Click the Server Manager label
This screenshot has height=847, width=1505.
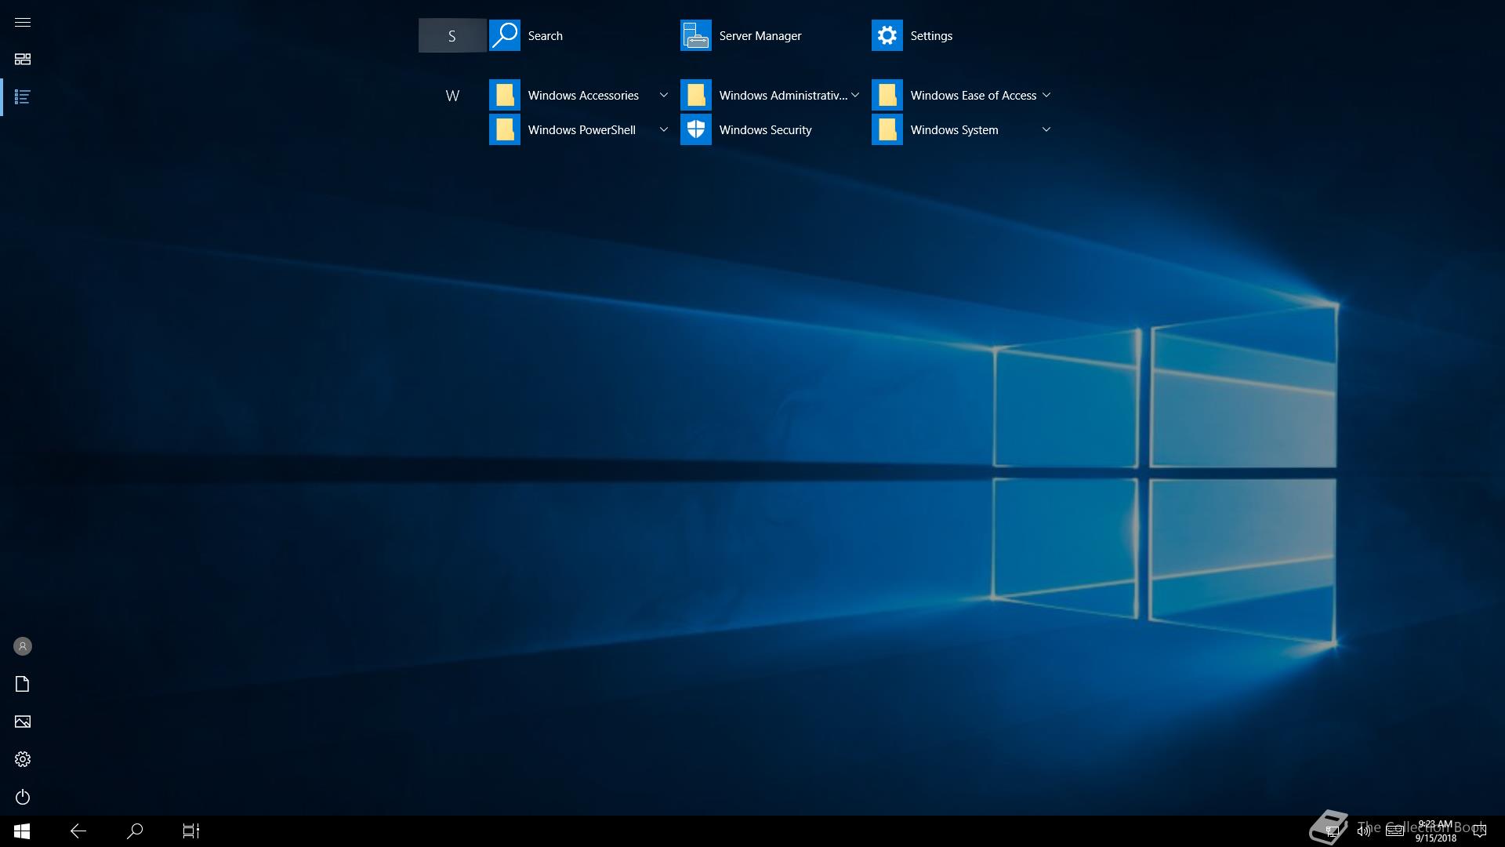tap(760, 36)
